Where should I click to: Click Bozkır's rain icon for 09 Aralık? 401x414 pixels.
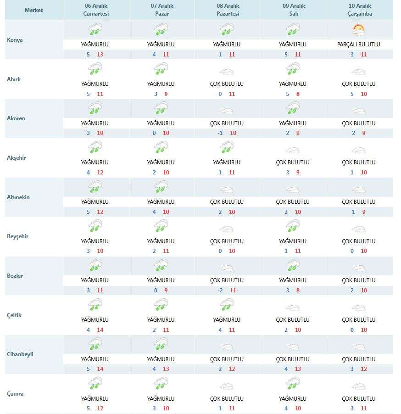click(293, 266)
